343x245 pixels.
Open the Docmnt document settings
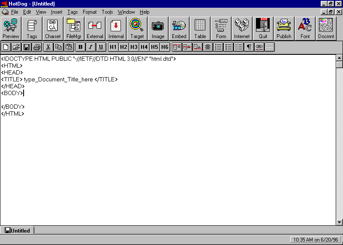coord(326,29)
